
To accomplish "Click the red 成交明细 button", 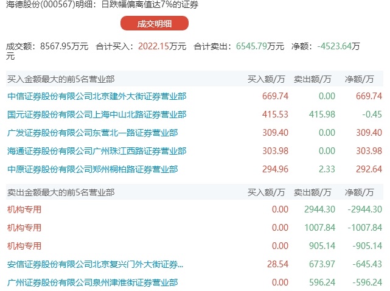I will 154,23.
